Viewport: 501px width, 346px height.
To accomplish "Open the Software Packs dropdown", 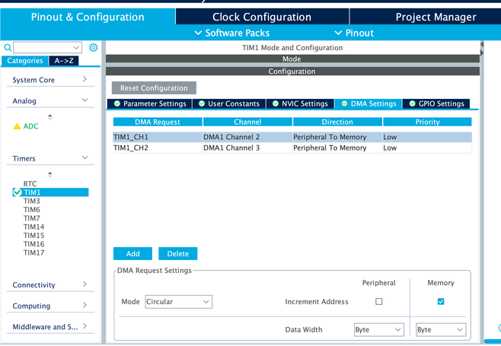I will point(232,33).
